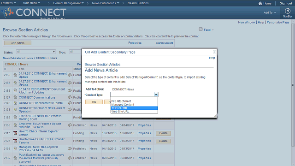The height and width of the screenshot is (166, 295).
Task: Click document icon for article 2132
Action: point(15,158)
